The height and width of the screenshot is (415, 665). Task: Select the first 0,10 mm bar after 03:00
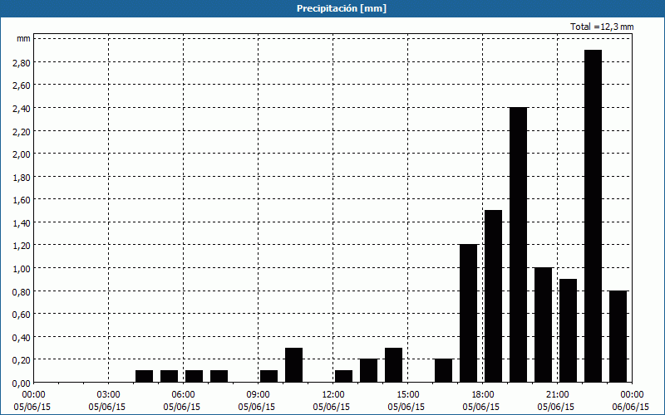click(x=144, y=376)
